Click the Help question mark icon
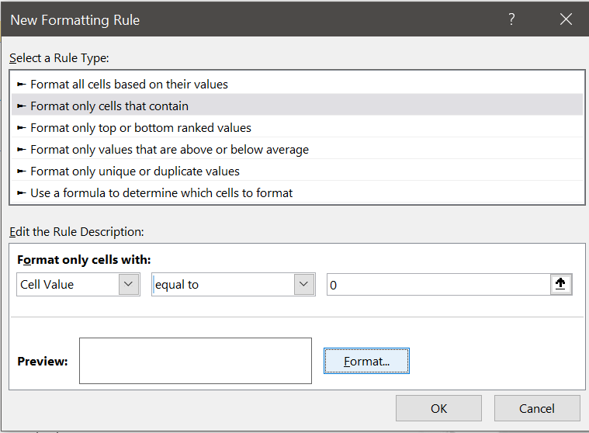589x433 pixels. click(511, 20)
